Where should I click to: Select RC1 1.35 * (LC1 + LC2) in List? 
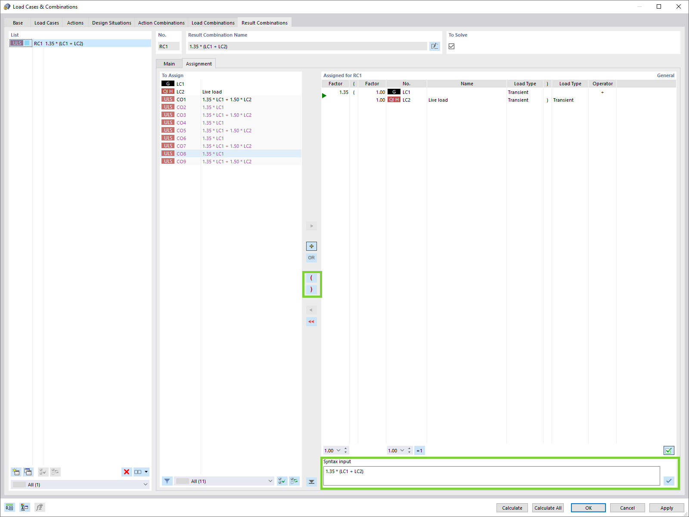[80, 43]
